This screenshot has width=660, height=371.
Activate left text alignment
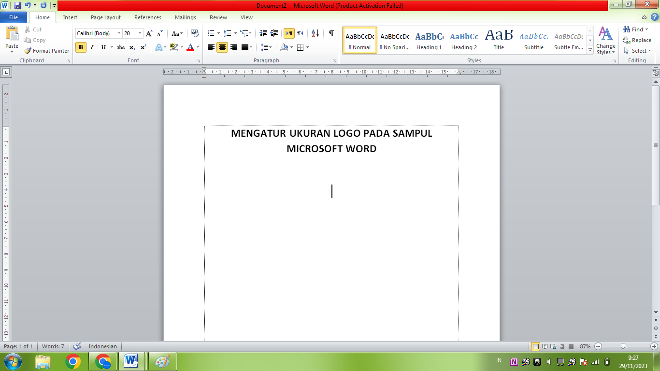point(211,47)
